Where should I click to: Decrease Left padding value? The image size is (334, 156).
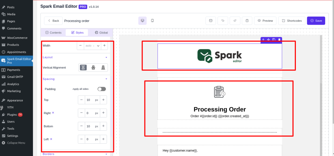coord(81,139)
